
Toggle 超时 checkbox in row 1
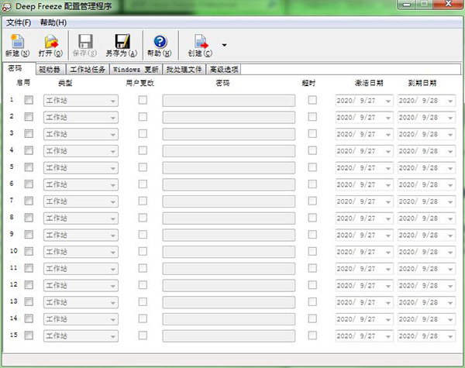tap(312, 100)
